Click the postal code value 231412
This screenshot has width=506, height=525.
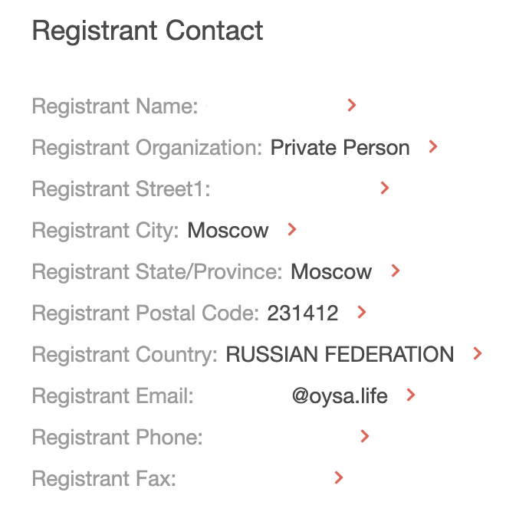[302, 313]
